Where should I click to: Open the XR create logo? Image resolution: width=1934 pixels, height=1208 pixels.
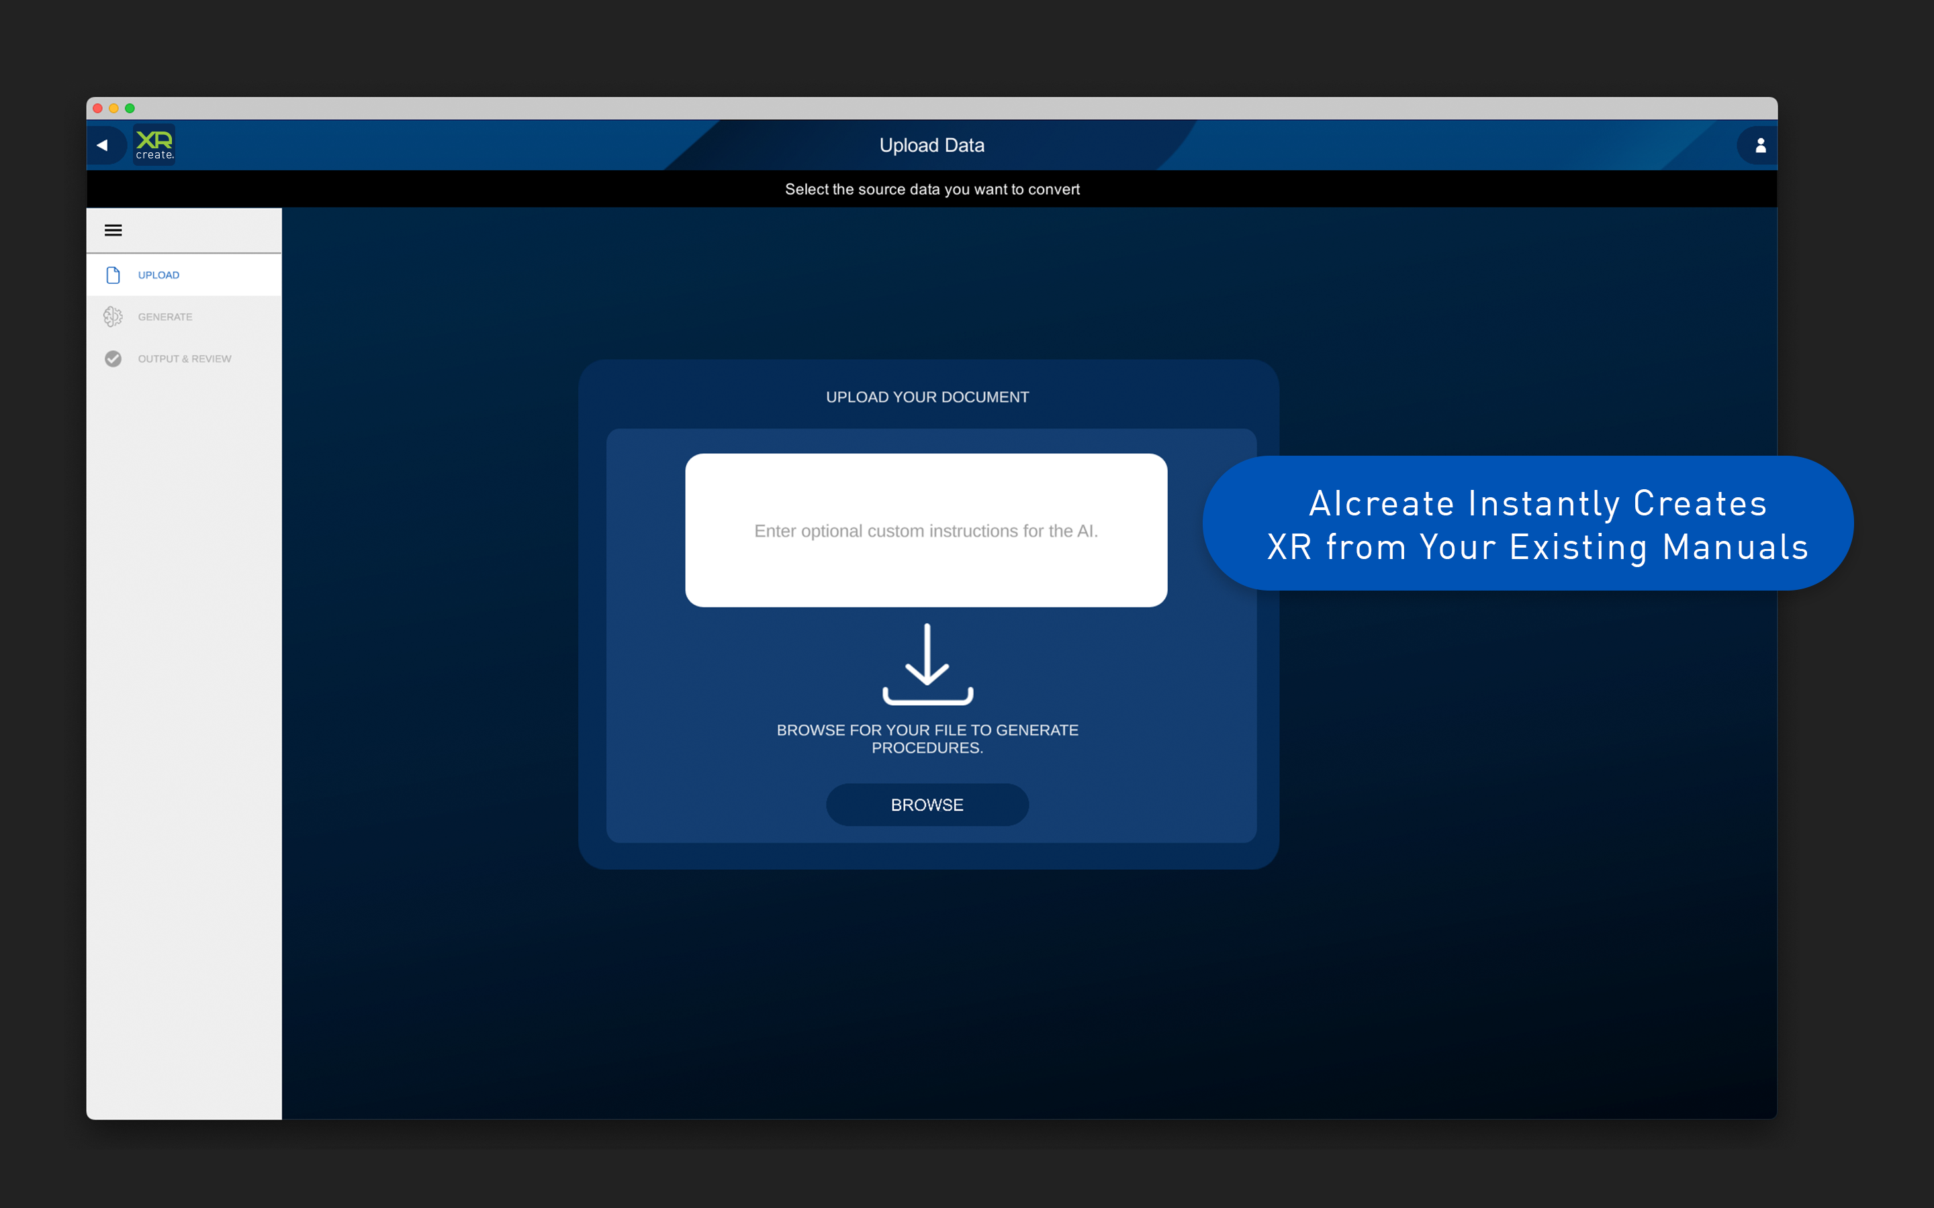pos(154,144)
